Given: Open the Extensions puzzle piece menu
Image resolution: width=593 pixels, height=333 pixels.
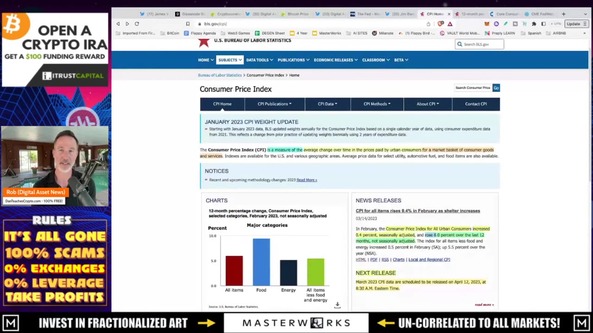Looking at the screenshot, I should tap(534, 24).
